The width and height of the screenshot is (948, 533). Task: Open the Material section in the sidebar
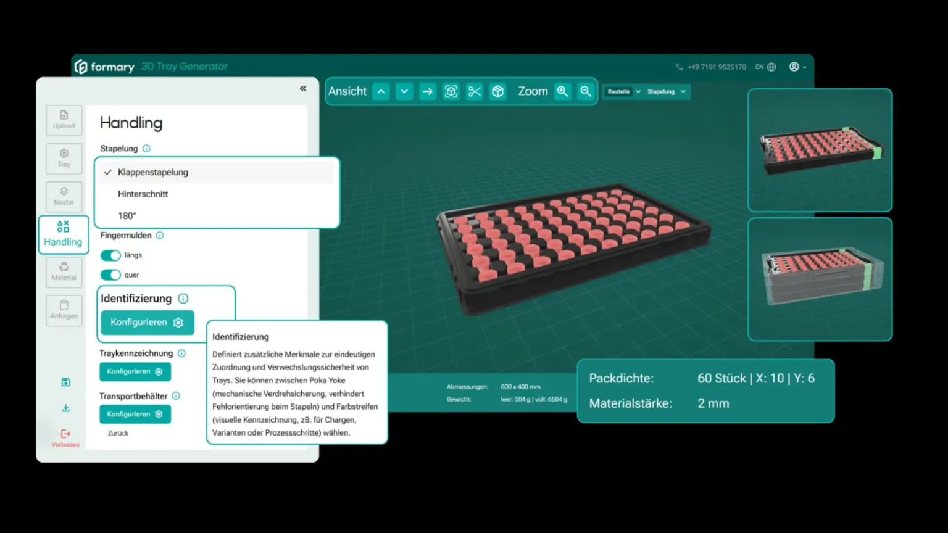[64, 272]
